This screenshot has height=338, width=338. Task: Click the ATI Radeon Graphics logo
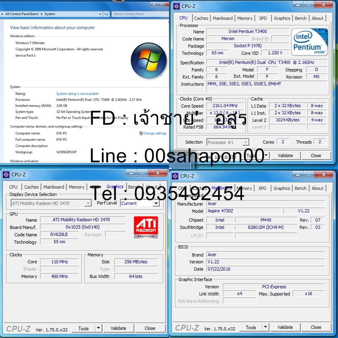click(x=146, y=227)
